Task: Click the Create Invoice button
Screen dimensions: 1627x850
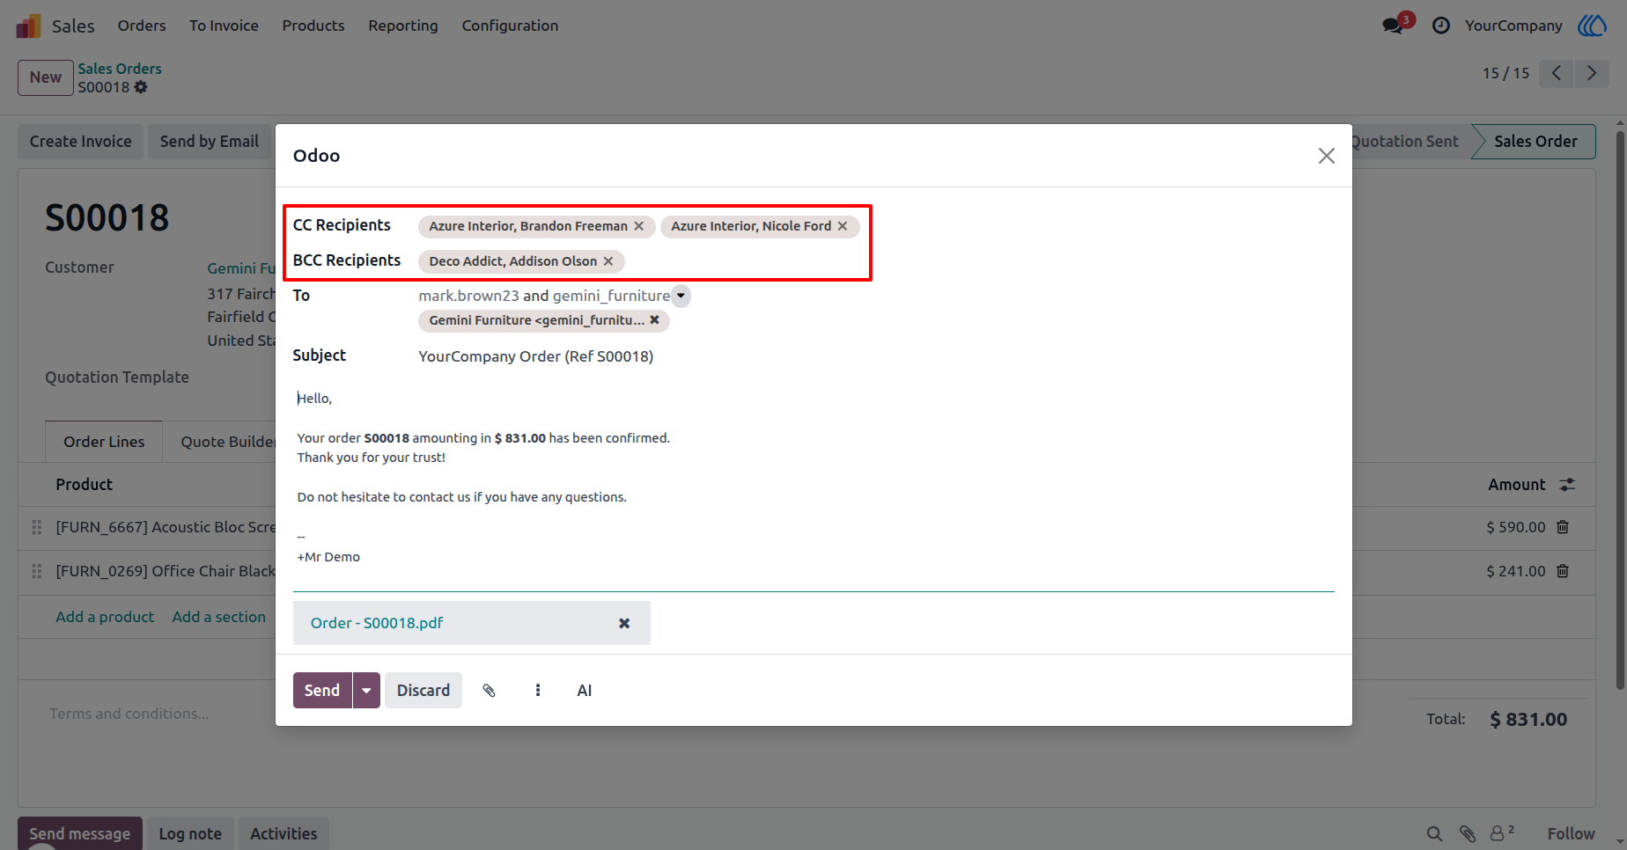Action: pos(80,142)
